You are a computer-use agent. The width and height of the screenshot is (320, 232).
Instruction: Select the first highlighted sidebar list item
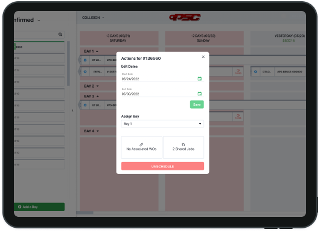pos(39,47)
